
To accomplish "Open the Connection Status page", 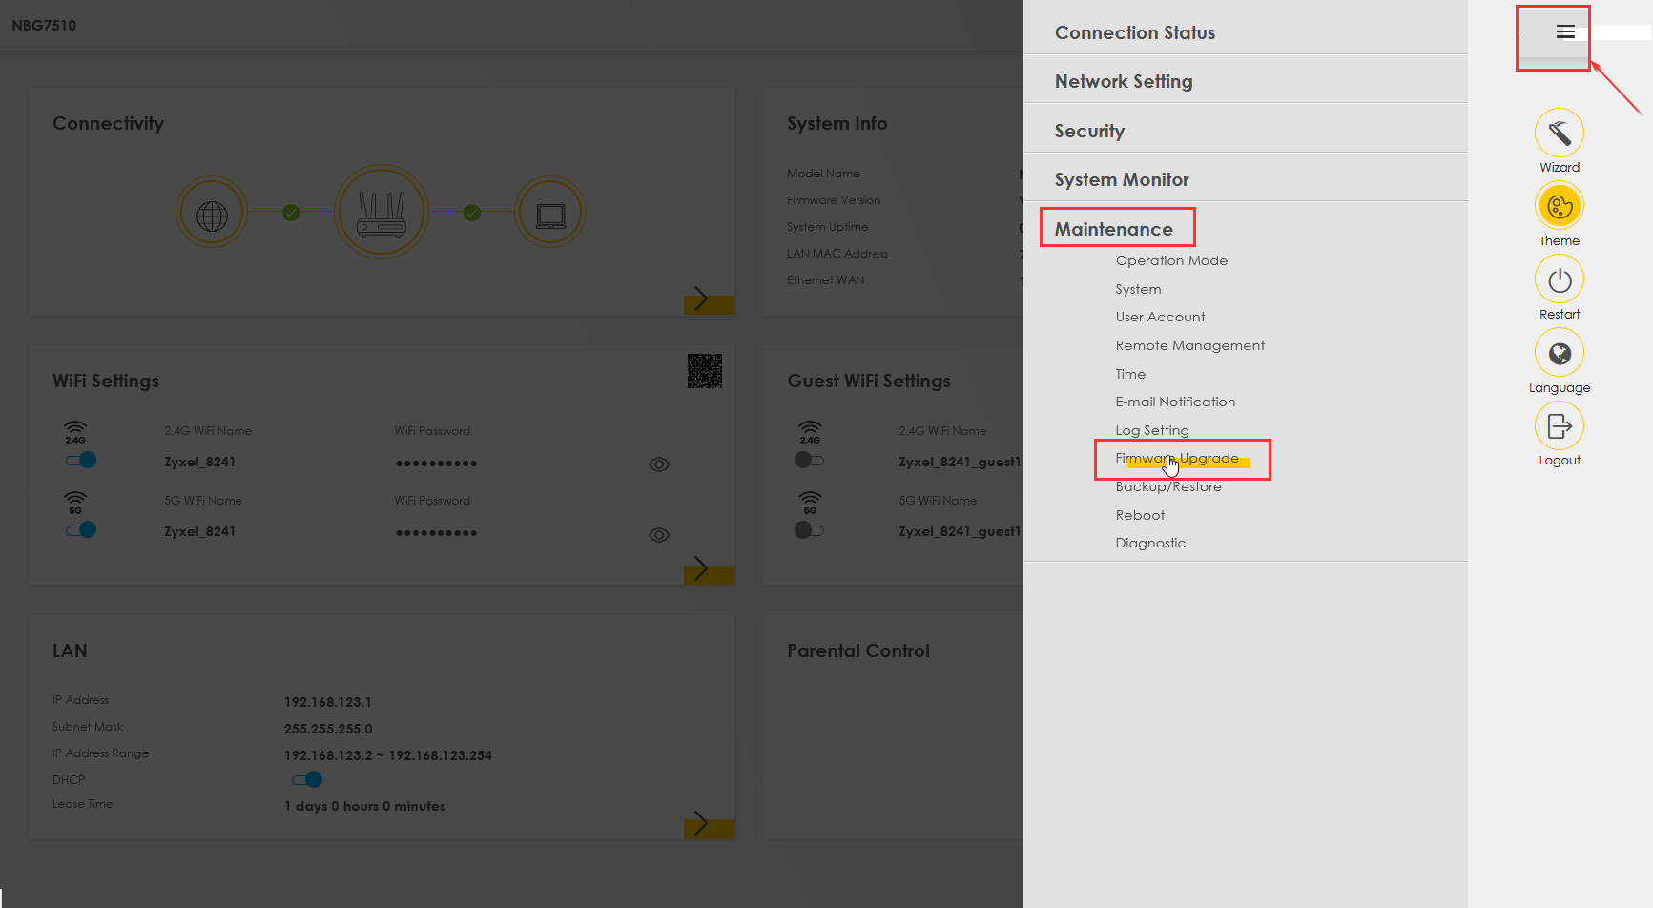I will click(x=1134, y=33).
